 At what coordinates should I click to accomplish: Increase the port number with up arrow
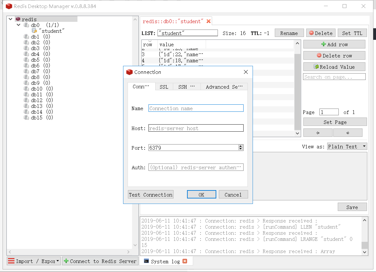point(241,146)
